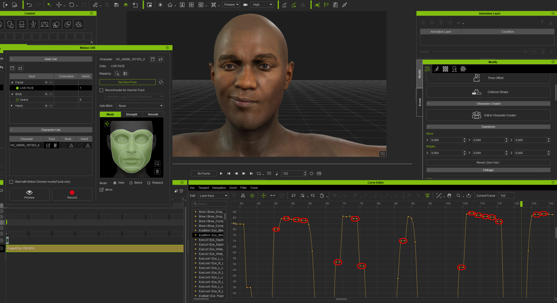Click the Play button under viewport
The width and height of the screenshot is (557, 303).
pyautogui.click(x=221, y=174)
